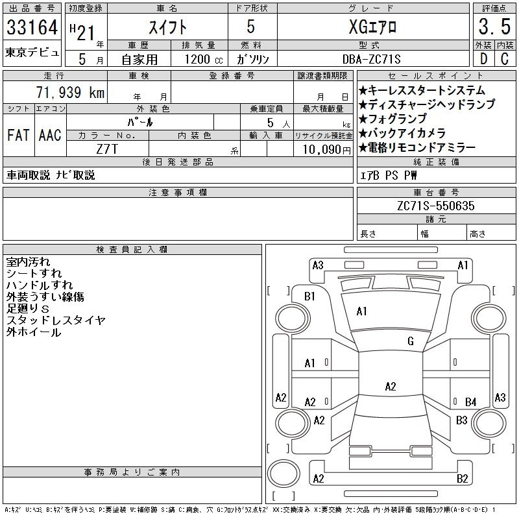Viewport: 519px width, 519px height.
Task: Click the 注意事項欄 section header
Action: 177,193
